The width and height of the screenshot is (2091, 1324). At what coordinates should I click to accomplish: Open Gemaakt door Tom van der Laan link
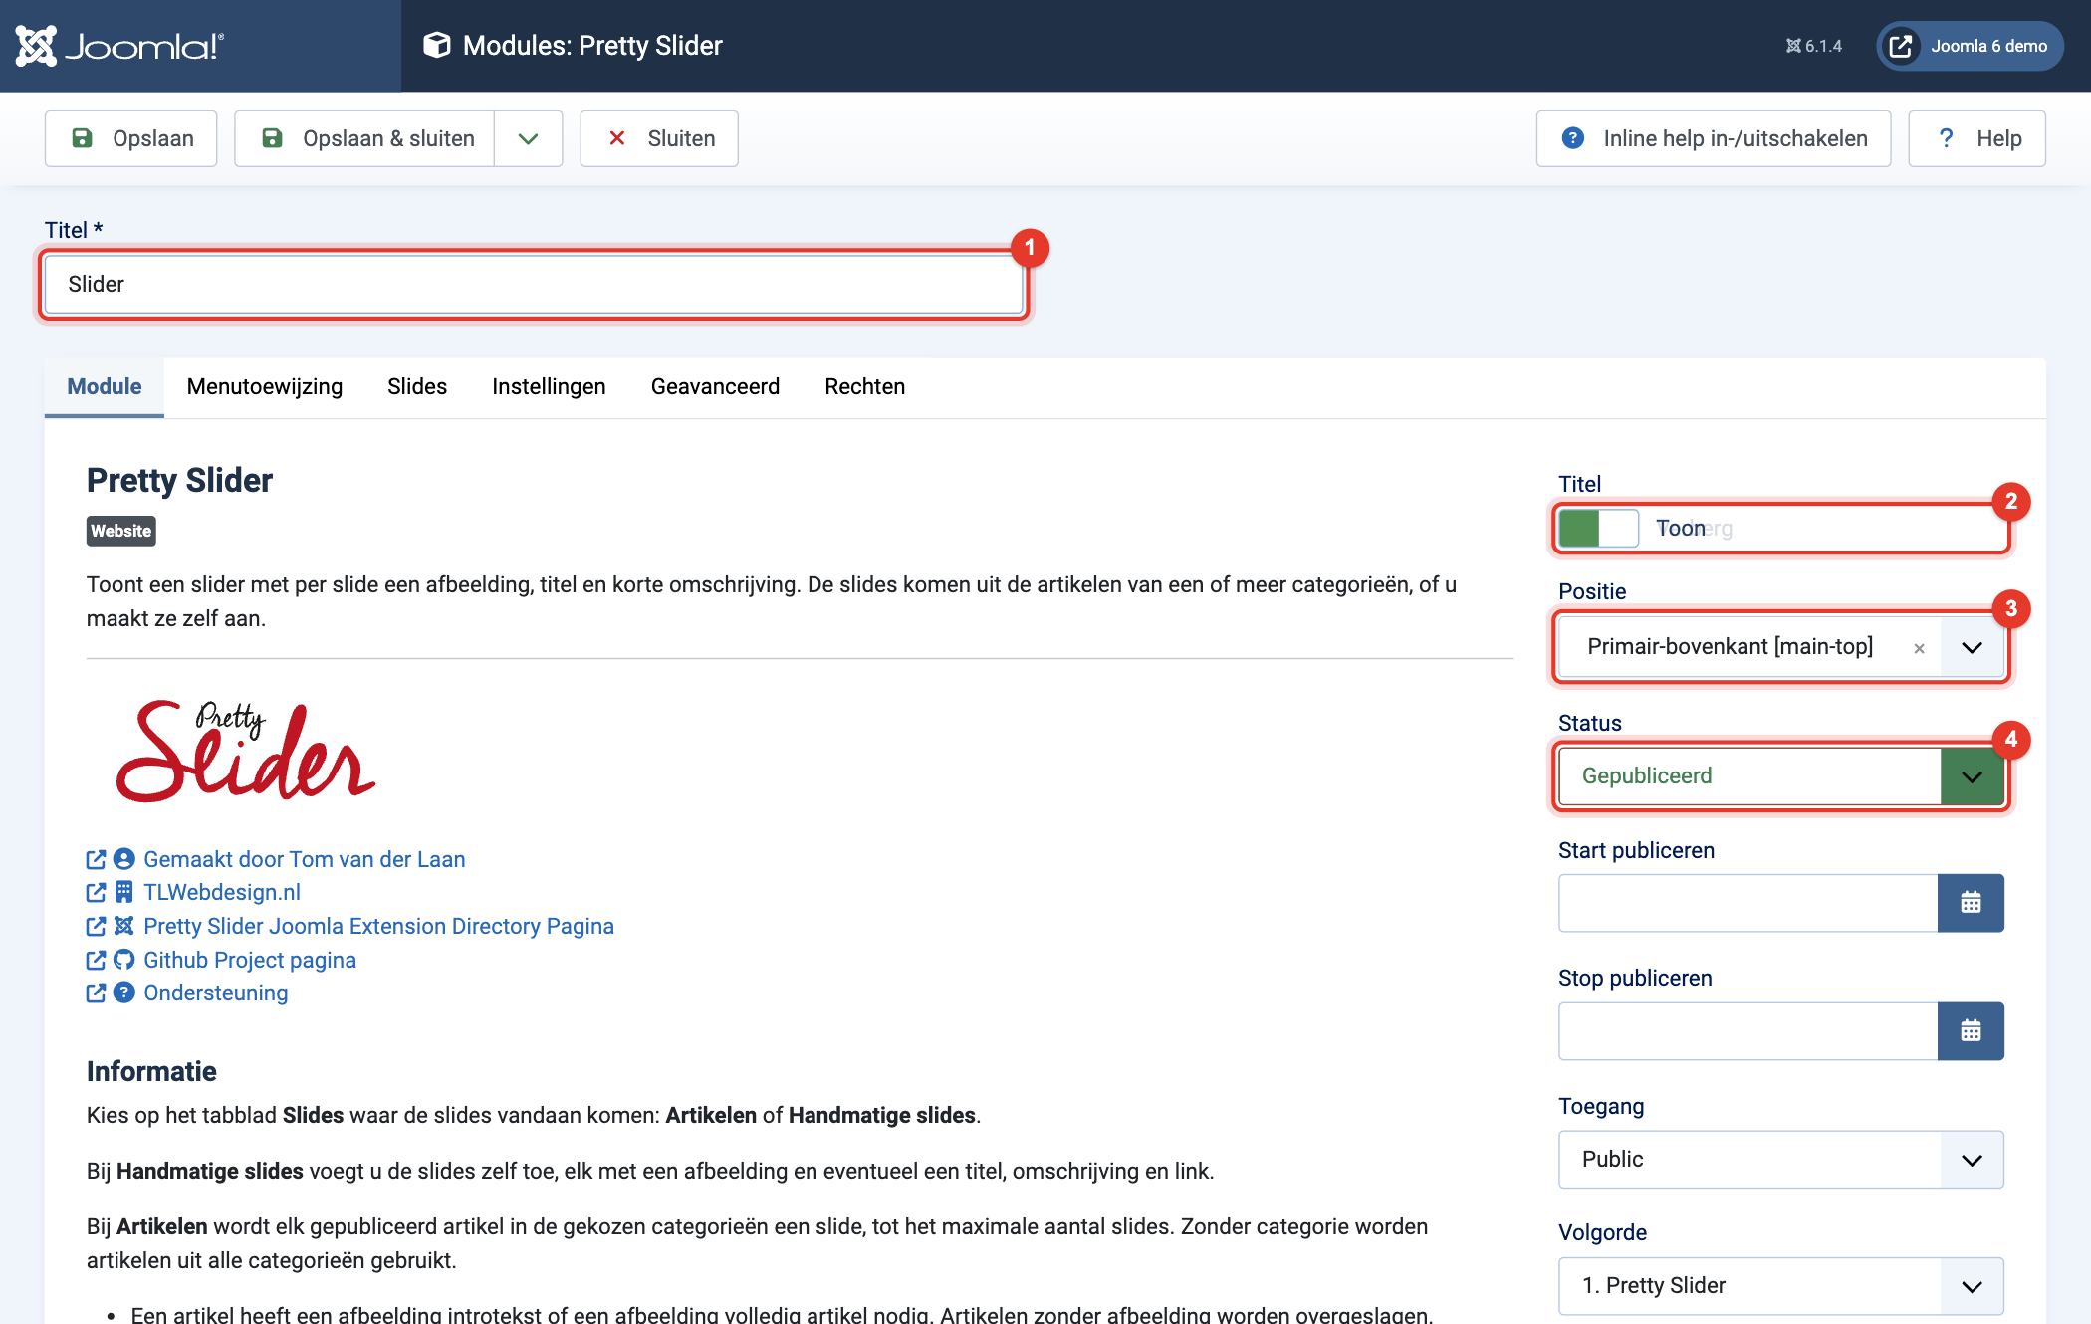pos(305,859)
